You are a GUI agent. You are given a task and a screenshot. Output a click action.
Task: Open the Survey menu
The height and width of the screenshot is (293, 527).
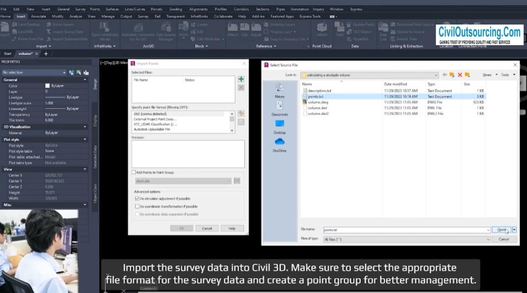80,9
